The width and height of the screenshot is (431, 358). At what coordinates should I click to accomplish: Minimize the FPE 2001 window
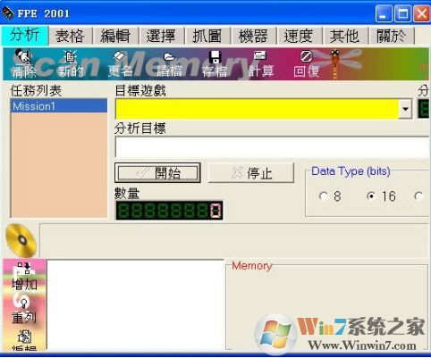384,13
